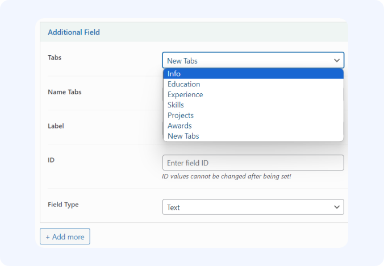Choose Education from the tabs list
The height and width of the screenshot is (266, 384).
coord(253,84)
